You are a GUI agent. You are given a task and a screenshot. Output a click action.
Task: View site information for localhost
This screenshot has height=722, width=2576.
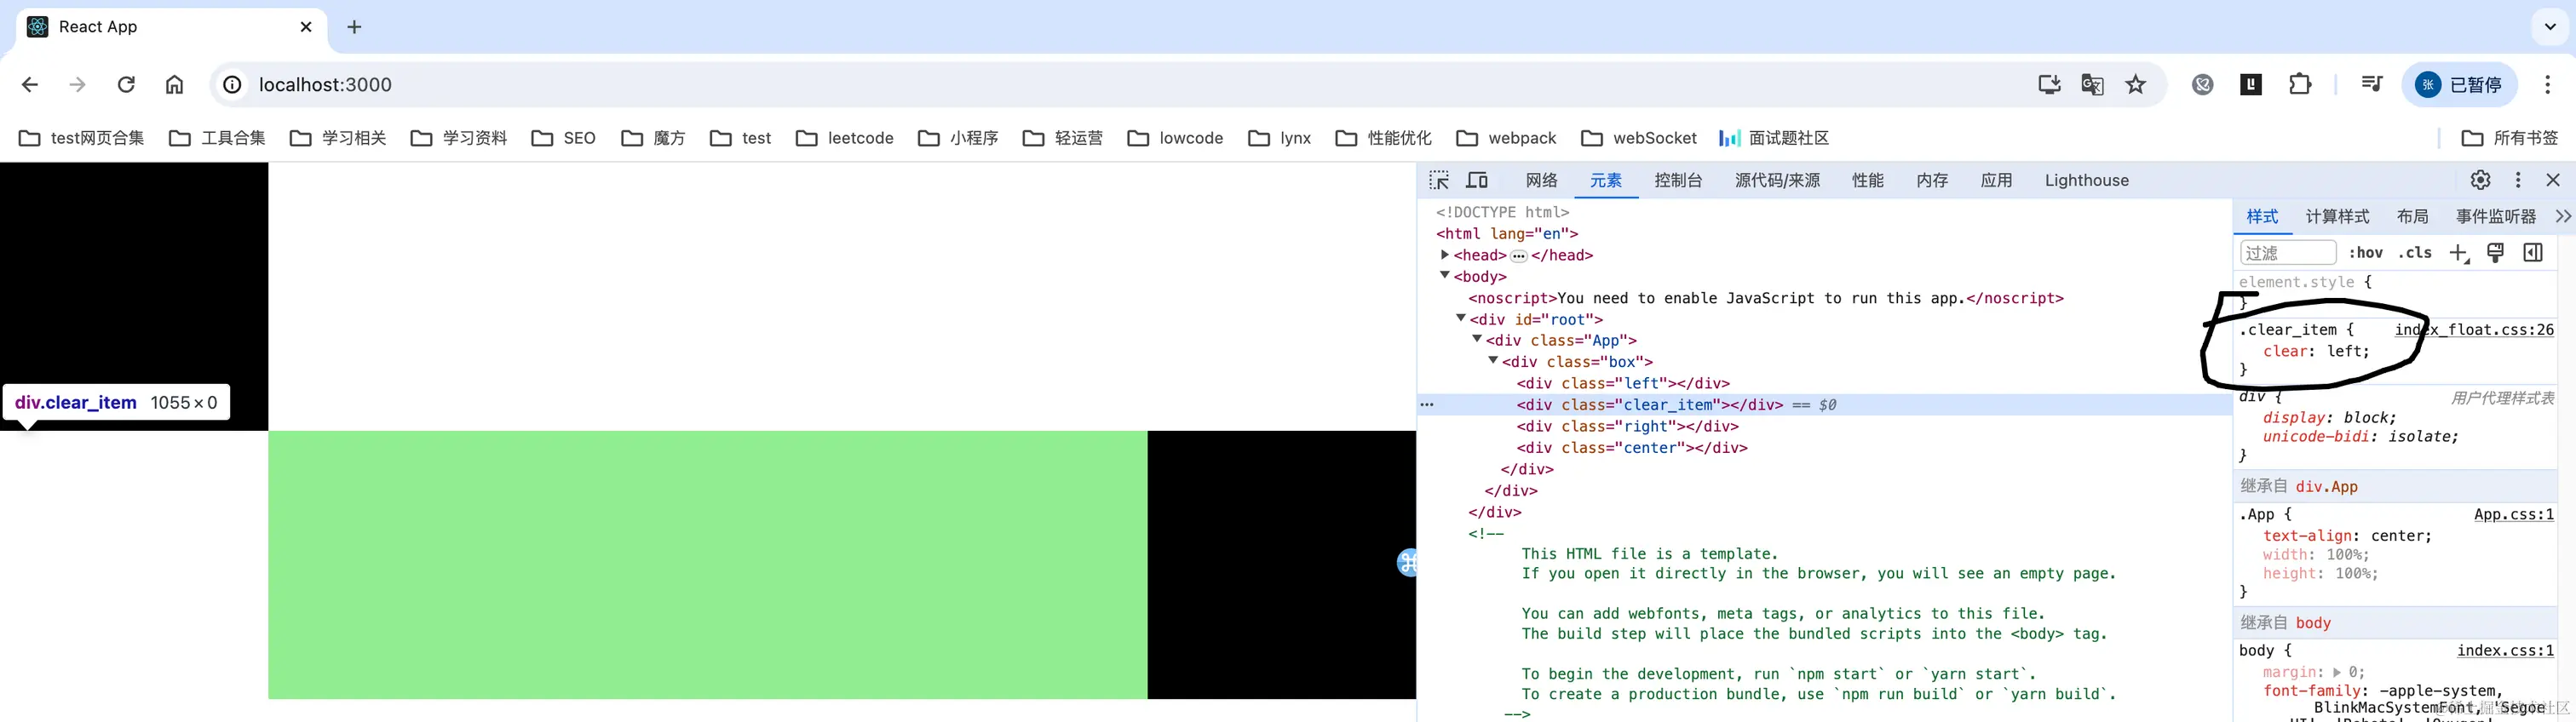point(232,85)
